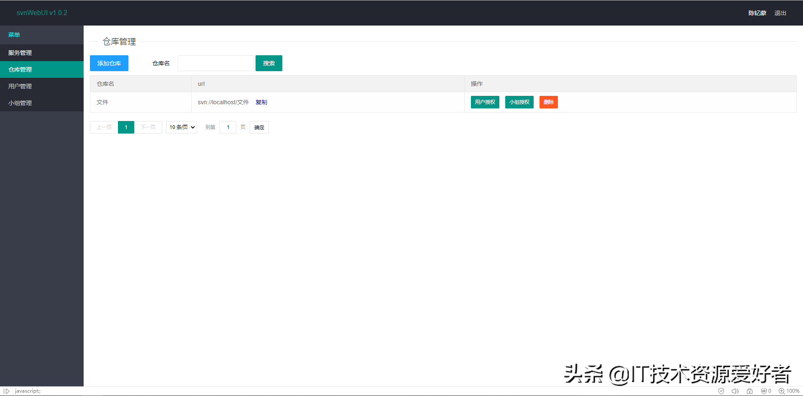Click the 100% zoom magnifier icon
This screenshot has height=396, width=803.
pos(780,391)
